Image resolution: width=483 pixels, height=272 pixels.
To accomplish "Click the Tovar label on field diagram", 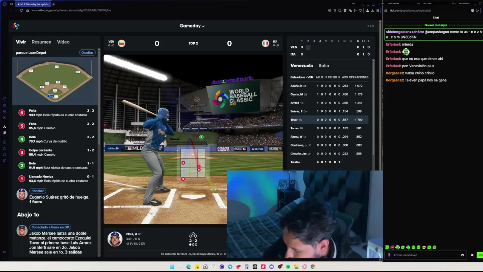I will 51,96.
